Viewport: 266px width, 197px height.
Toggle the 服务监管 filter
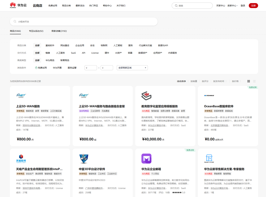click(x=72, y=68)
